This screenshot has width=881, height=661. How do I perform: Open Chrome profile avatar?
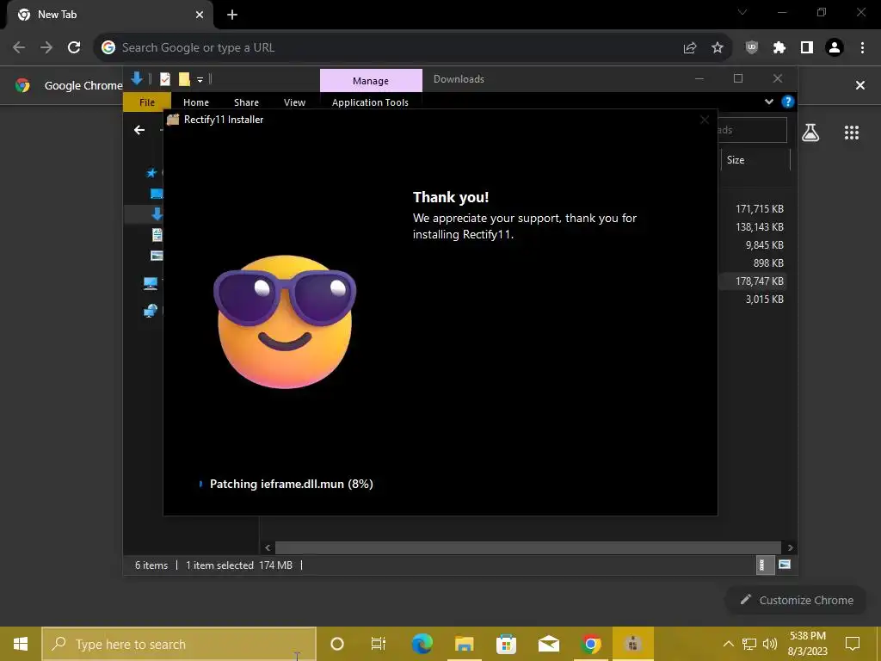tap(835, 48)
